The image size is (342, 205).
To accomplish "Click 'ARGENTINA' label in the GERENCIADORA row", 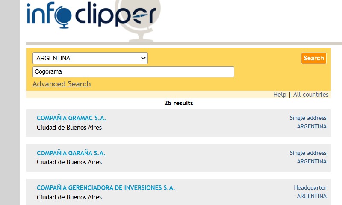I will click(x=312, y=196).
